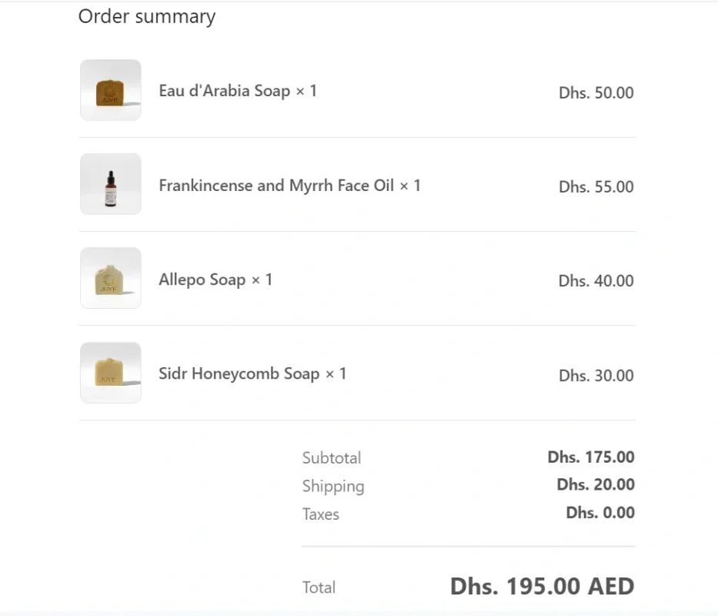Click the Dhs. 0.00 taxes value
This screenshot has width=718, height=616.
pos(600,513)
